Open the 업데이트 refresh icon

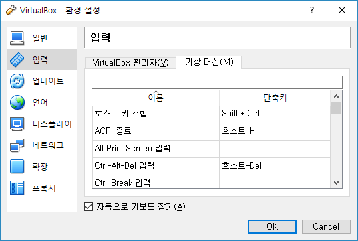tap(17, 81)
